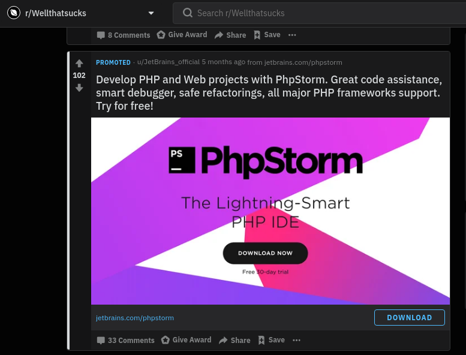Viewport: 466px width, 355px height.
Task: Open the Develop PHP and Web projects title
Action: click(x=269, y=93)
